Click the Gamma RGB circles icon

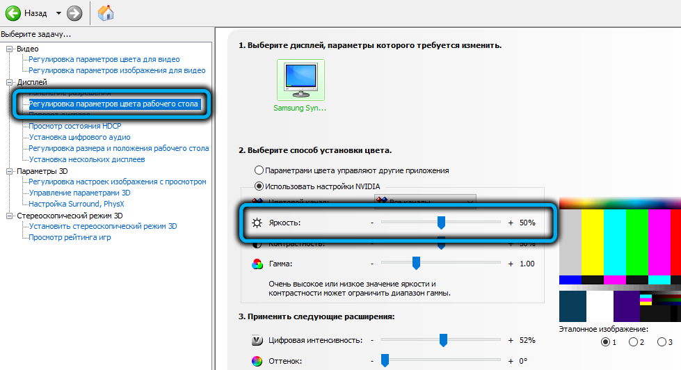click(257, 264)
